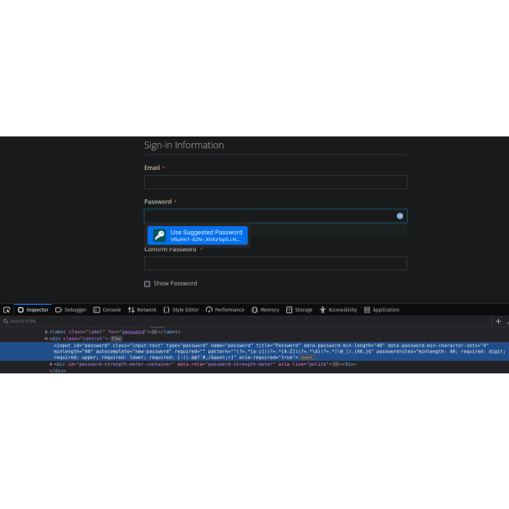Expand the label element node in the HTML tree
Screen dimensions: 509x509
[x=46, y=332]
